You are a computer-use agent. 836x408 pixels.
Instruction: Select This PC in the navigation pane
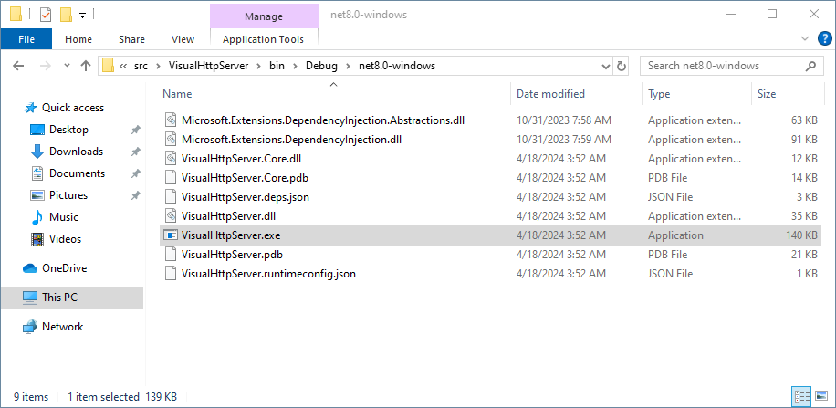coord(72,297)
